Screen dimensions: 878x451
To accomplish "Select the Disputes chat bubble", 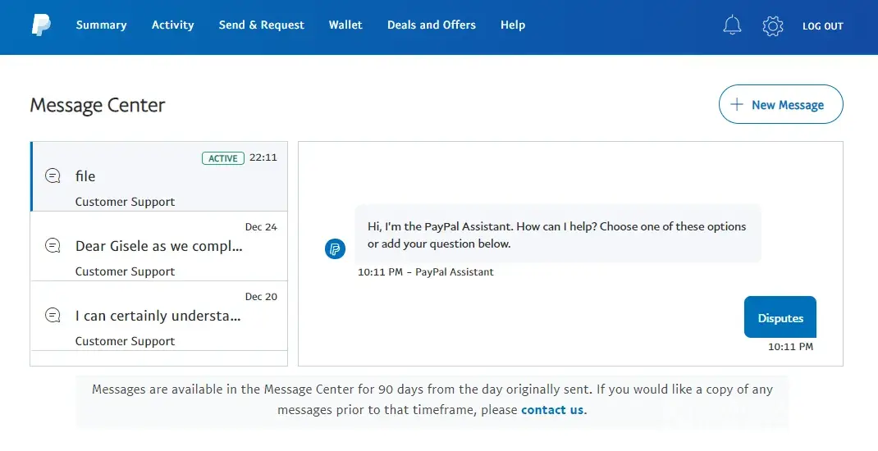I will click(780, 318).
